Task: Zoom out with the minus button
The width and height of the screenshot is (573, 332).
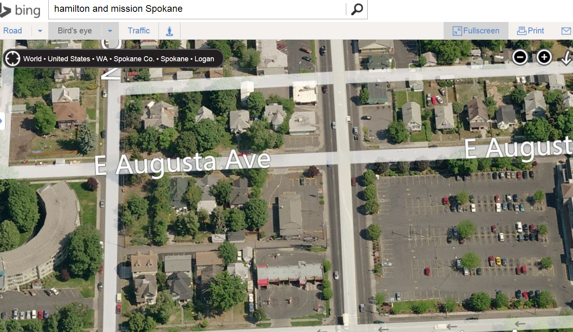Action: point(520,57)
